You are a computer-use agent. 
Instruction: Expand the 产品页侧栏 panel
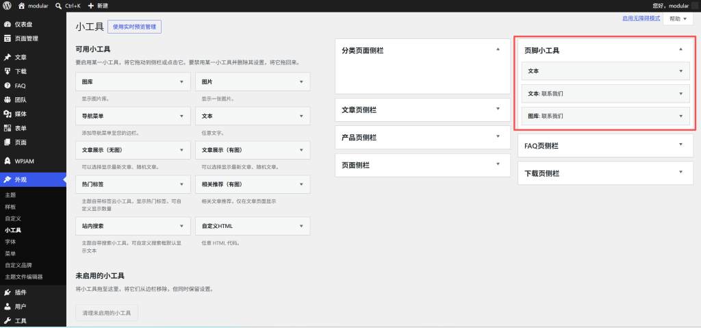coord(498,136)
